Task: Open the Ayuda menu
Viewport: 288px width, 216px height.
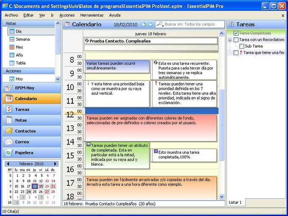Action: tap(115, 15)
